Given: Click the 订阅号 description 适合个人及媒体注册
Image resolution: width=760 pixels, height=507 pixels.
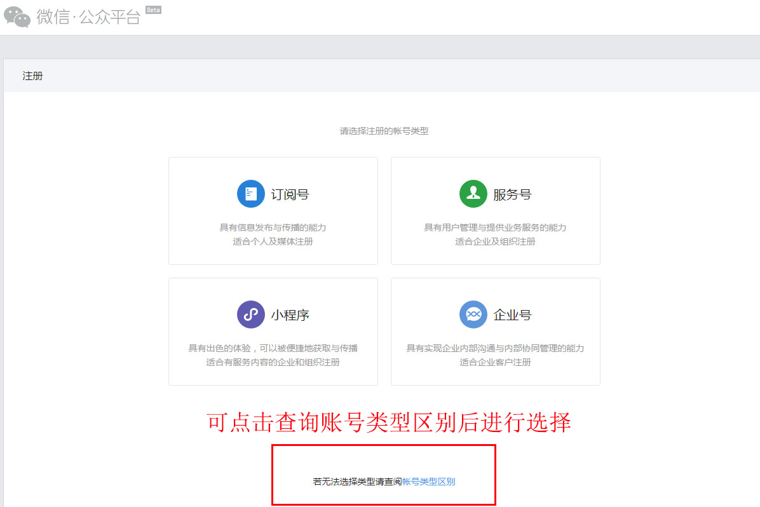Looking at the screenshot, I should 273,241.
